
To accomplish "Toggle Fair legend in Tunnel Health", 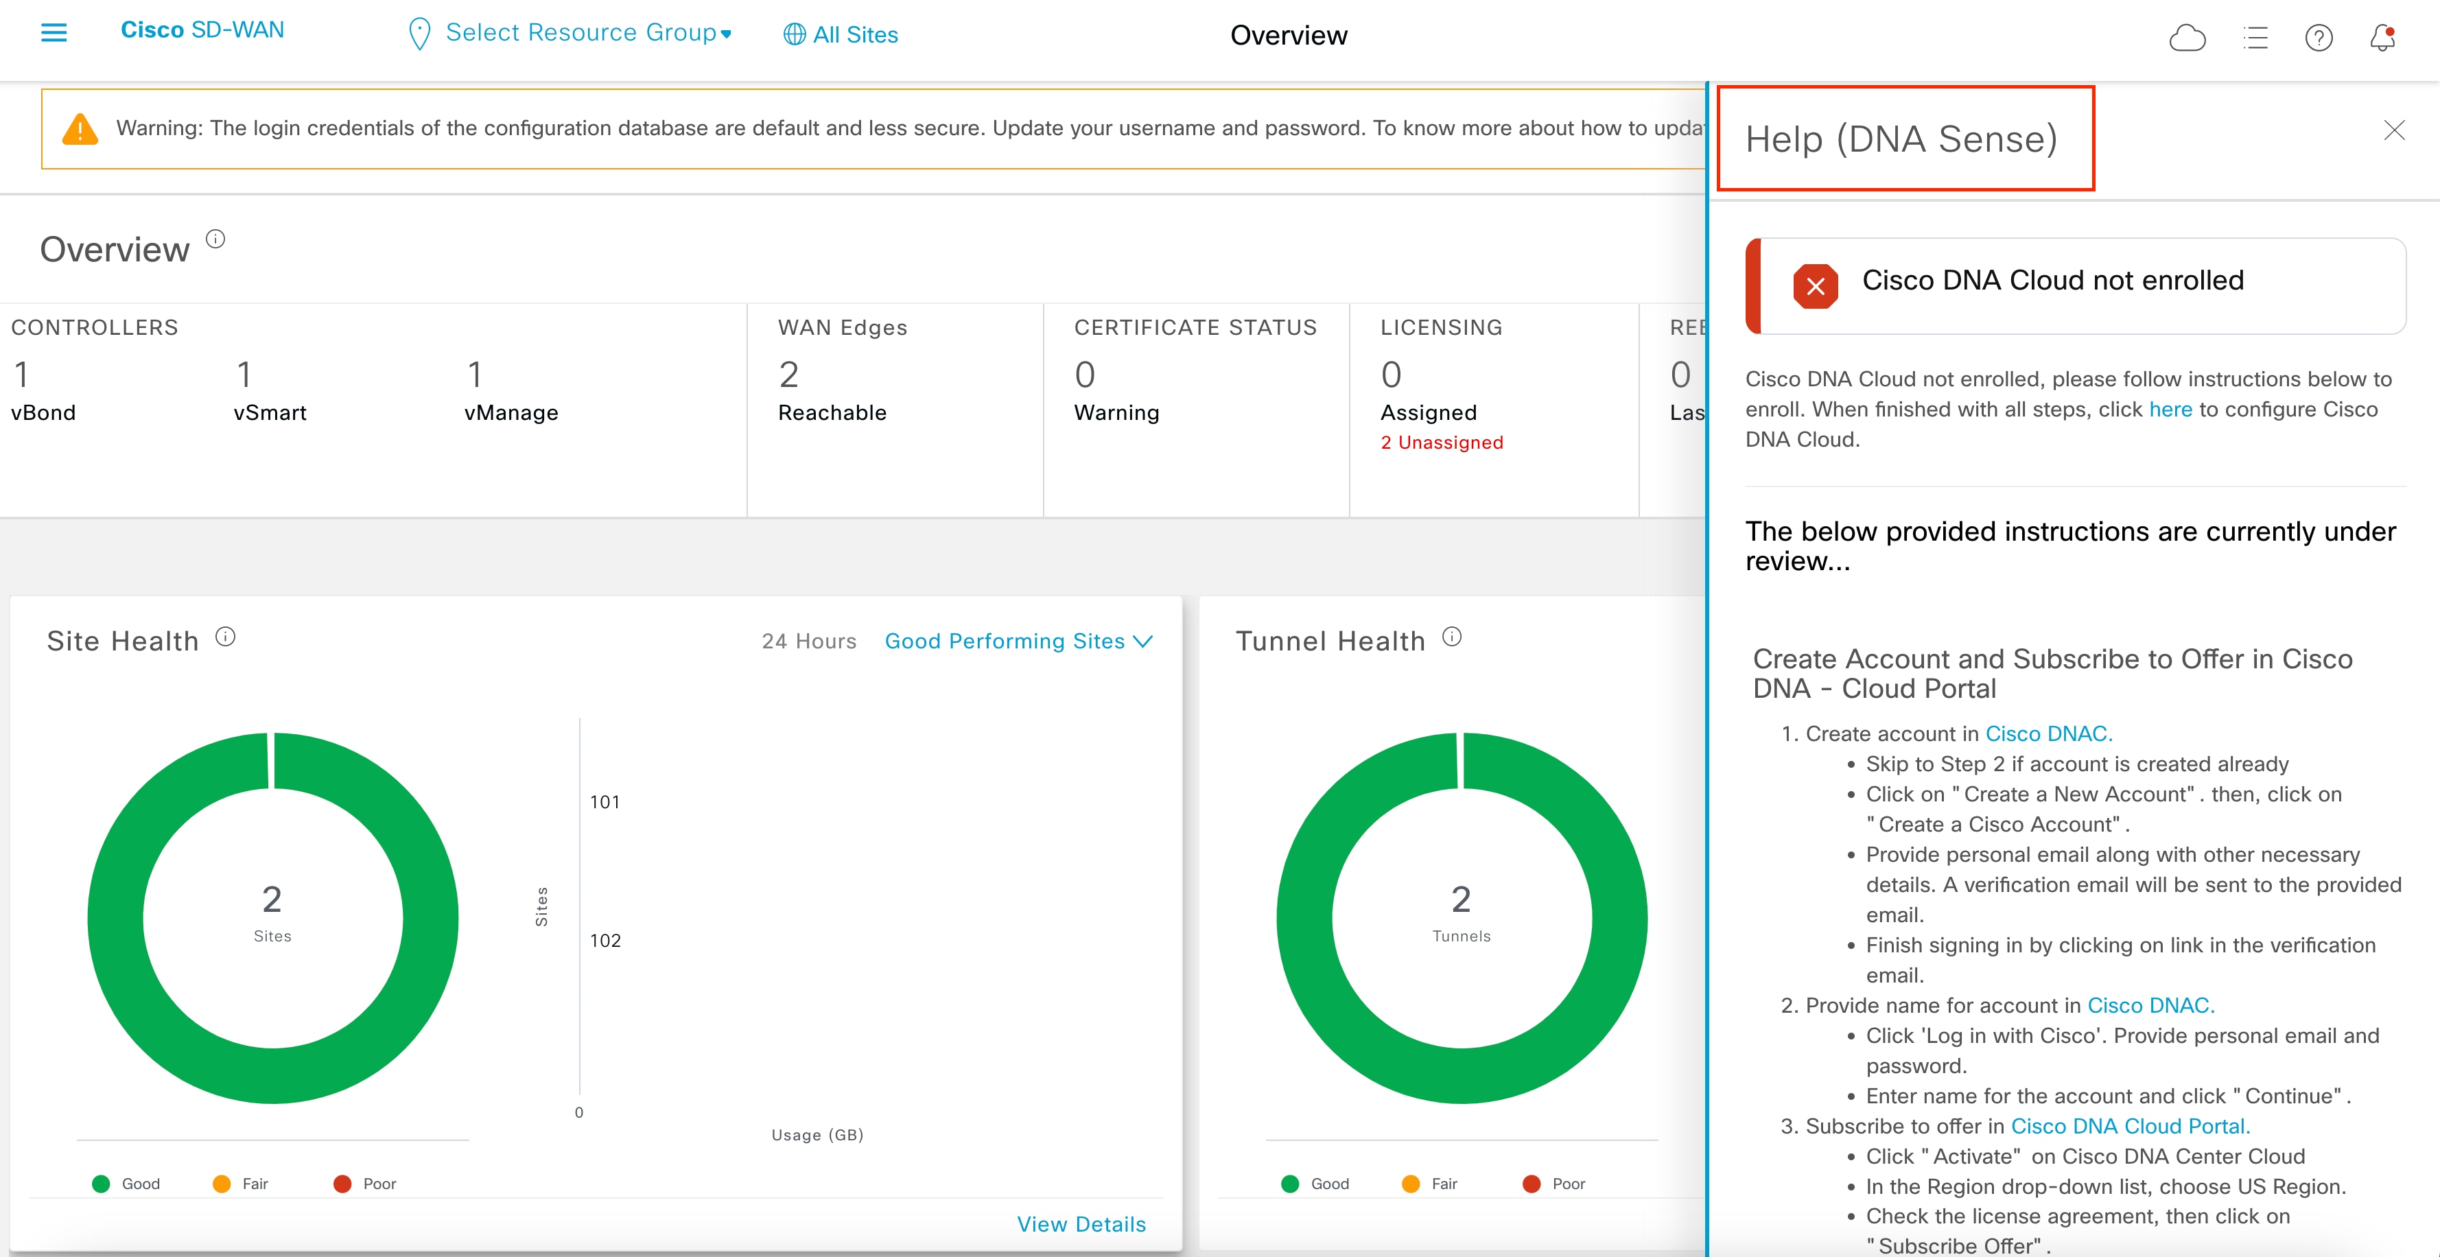I will click(1429, 1183).
